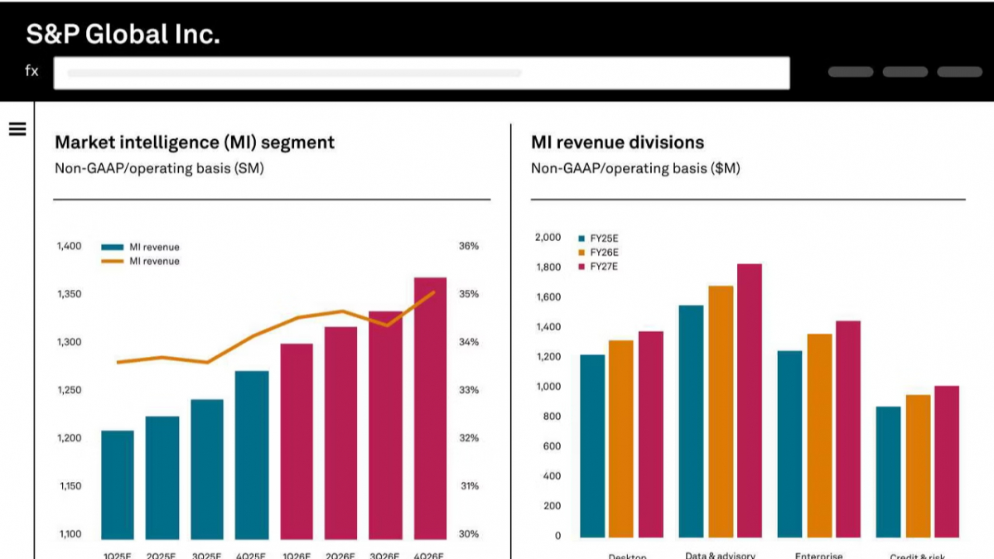
Task: Click the FY25E legend swatch
Action: click(x=582, y=238)
